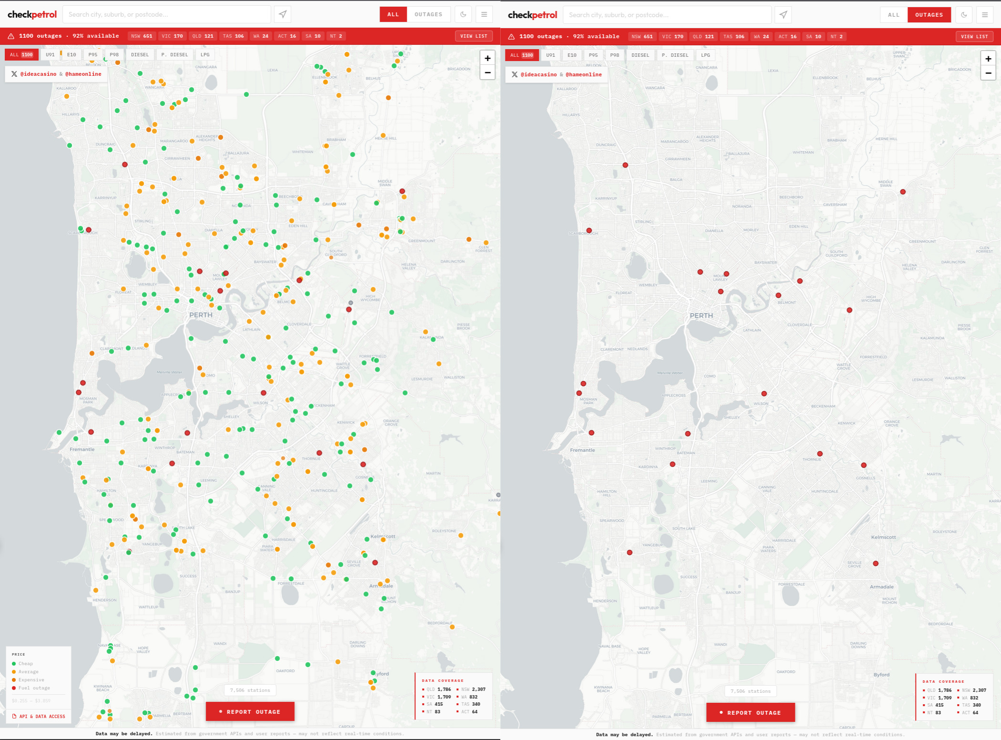Click the red outage marker near Scarborough on the right map

[x=589, y=230]
